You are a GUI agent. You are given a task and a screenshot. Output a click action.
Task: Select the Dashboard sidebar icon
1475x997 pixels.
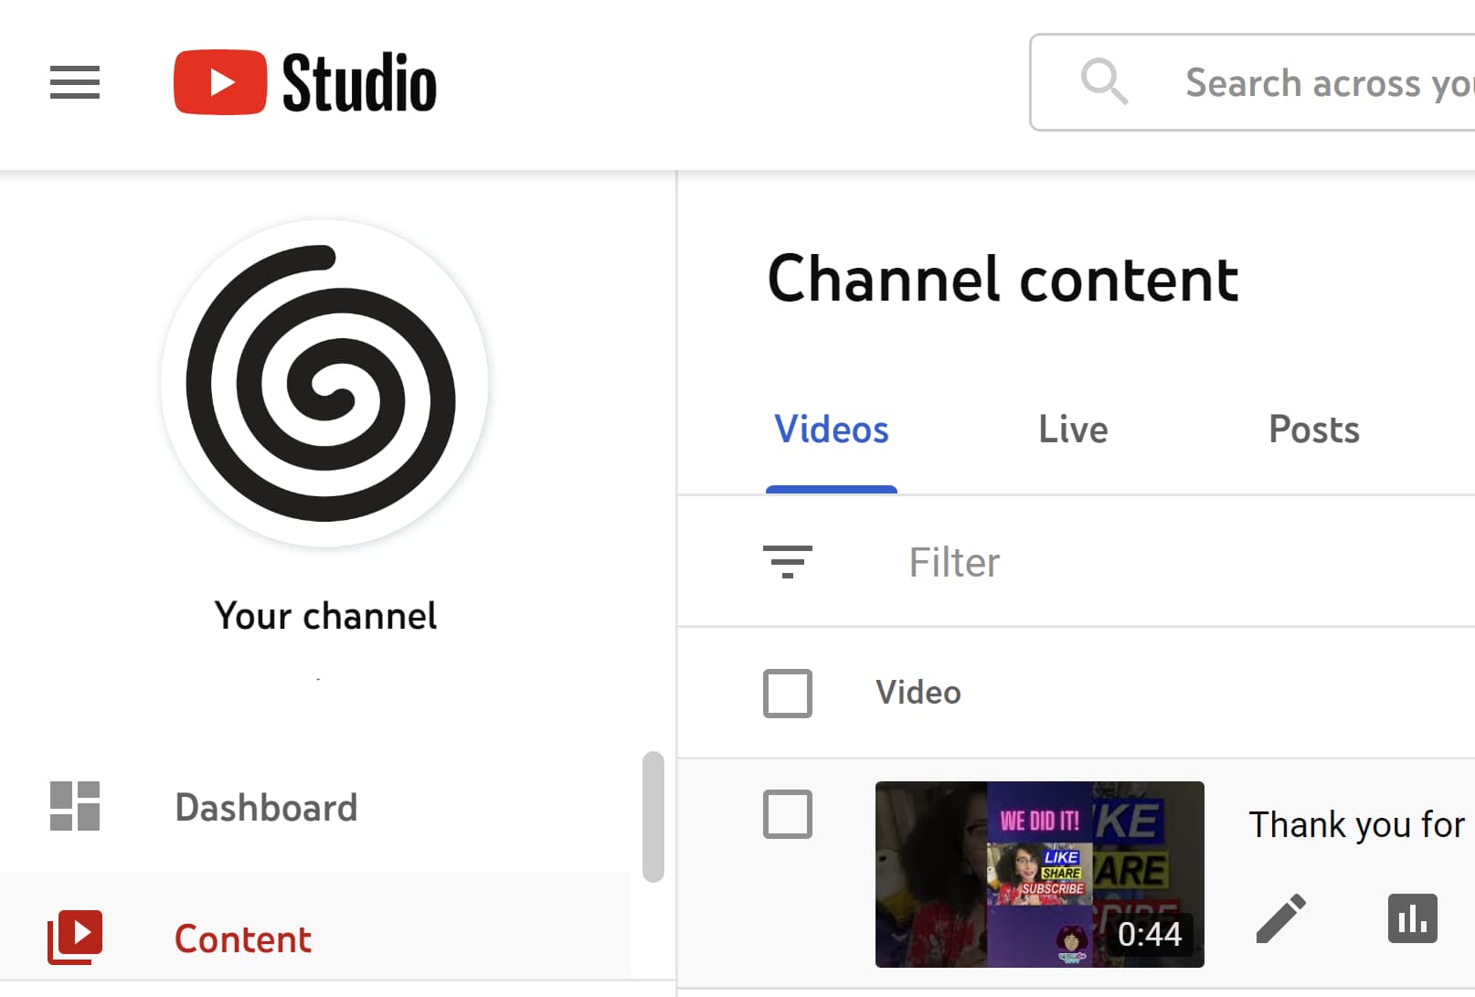[x=75, y=807]
